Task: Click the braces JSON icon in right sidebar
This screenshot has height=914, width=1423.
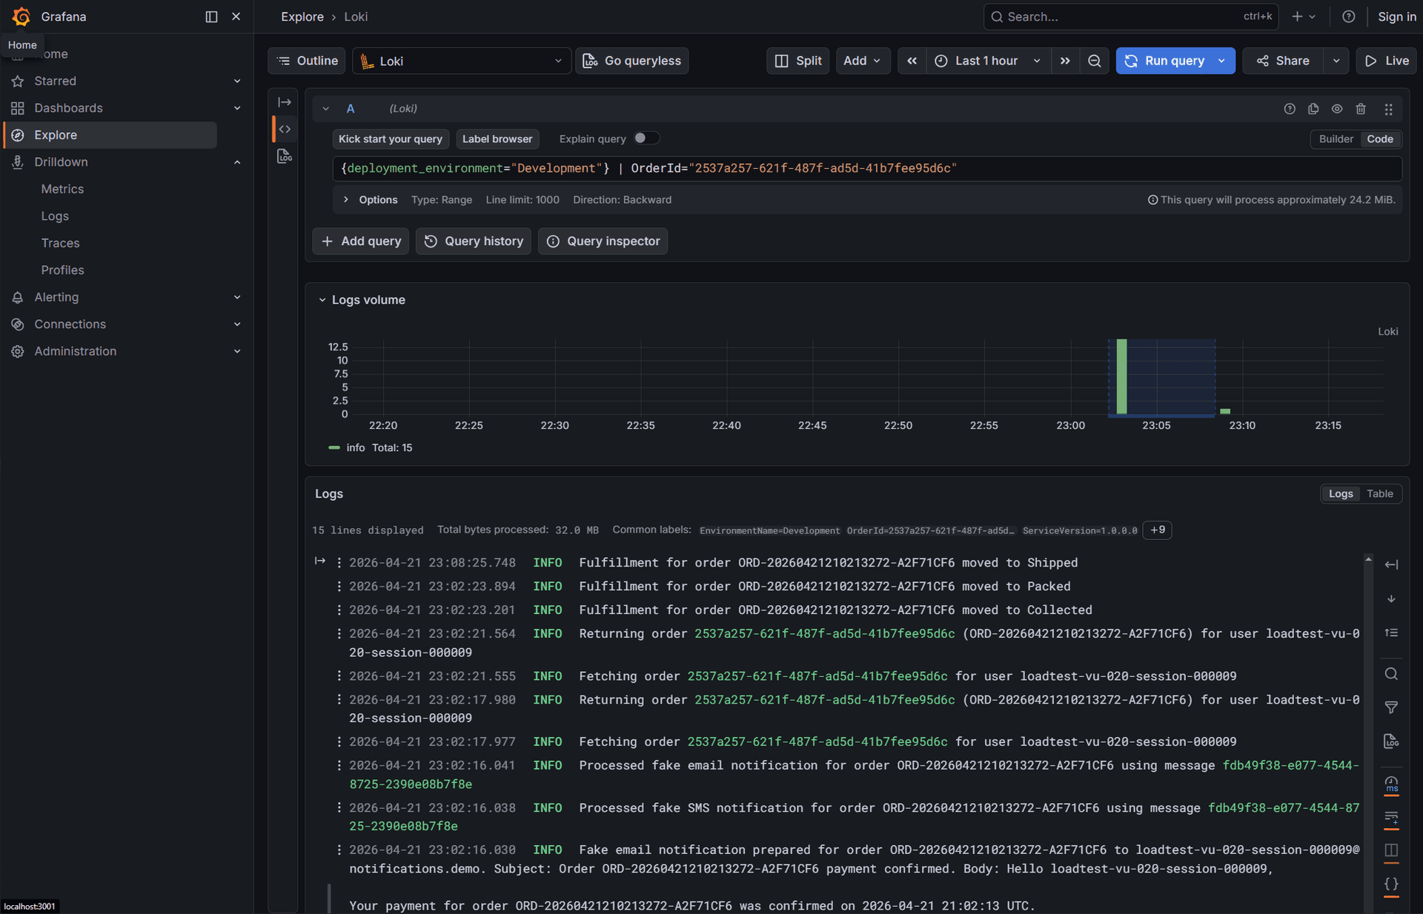Action: pos(1391,884)
